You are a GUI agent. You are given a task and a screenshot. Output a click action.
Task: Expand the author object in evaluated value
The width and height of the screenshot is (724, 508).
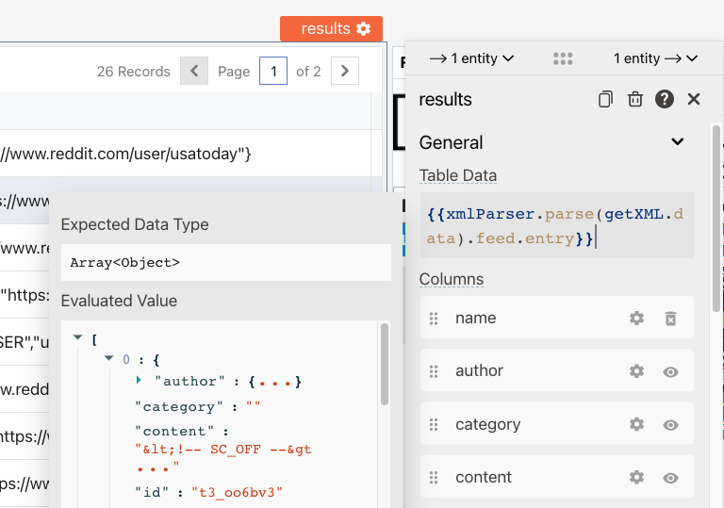[x=140, y=381]
